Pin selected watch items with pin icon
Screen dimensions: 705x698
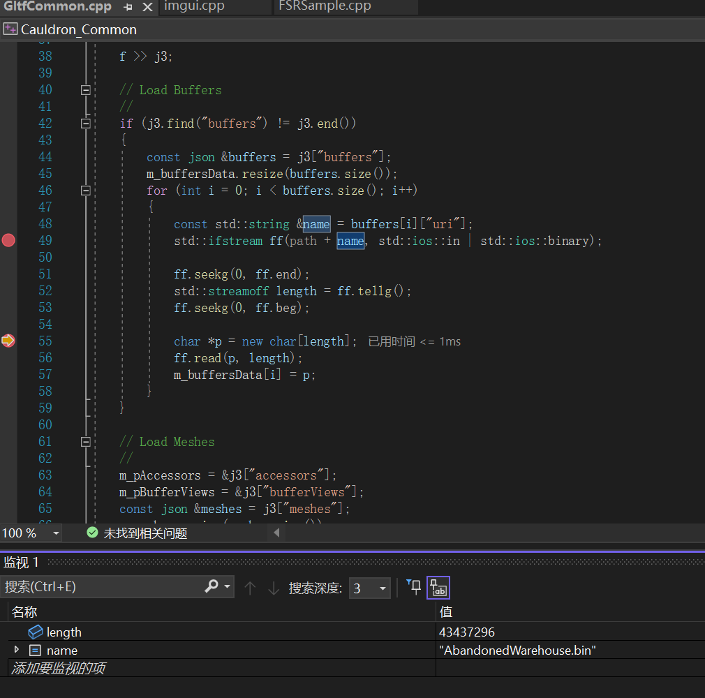point(415,588)
